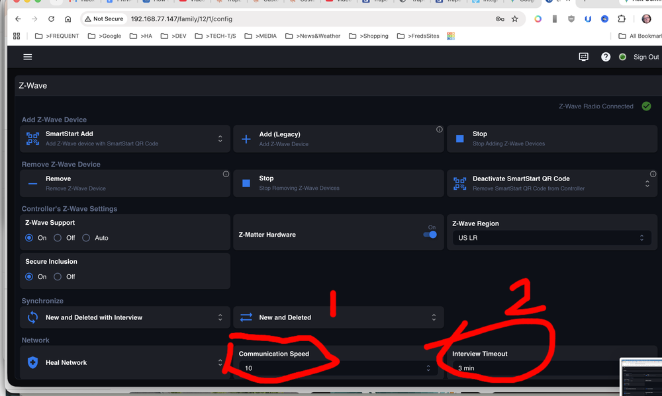Click the Heal Network shield icon
The height and width of the screenshot is (396, 662).
point(32,362)
